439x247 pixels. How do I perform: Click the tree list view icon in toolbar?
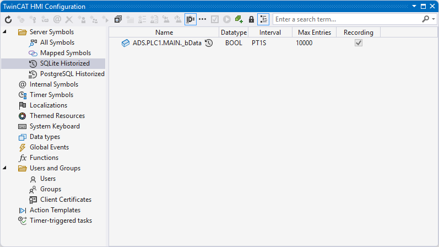pos(263,19)
